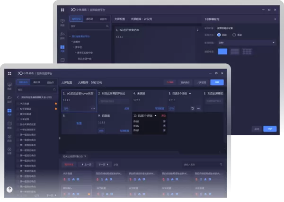
Task: Select the 自动 polling radio button
Action: coord(219,35)
